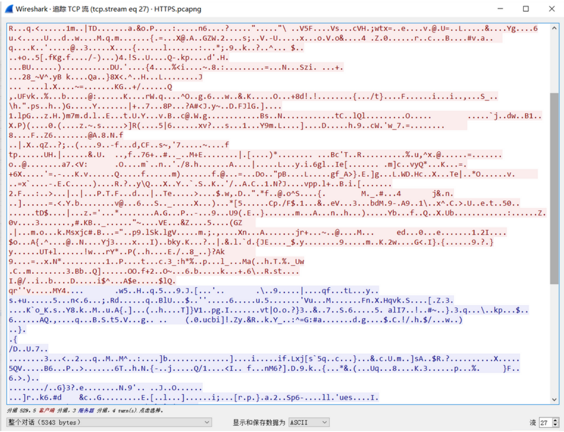Click the client line starting with \h.".ps..h..)G

click(x=145, y=106)
